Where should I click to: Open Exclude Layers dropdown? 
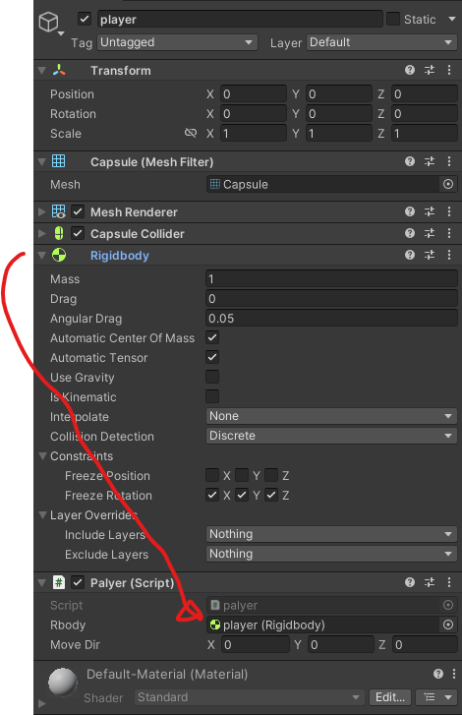(331, 554)
